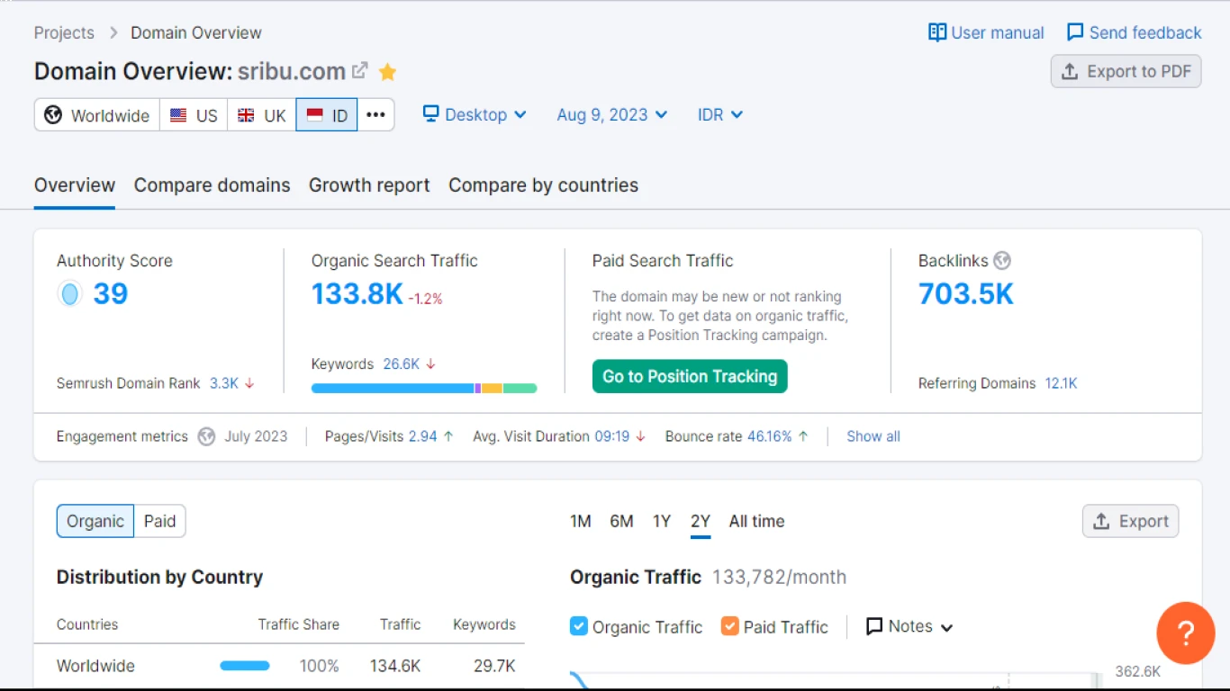Toggle the favorite star for sribu.com
The width and height of the screenshot is (1230, 691).
tap(387, 72)
